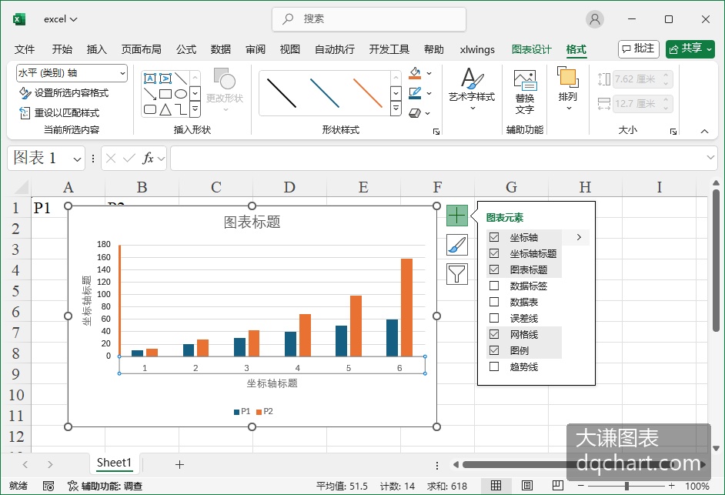The image size is (725, 495).
Task: Open the 文件 menu
Action: coord(25,49)
